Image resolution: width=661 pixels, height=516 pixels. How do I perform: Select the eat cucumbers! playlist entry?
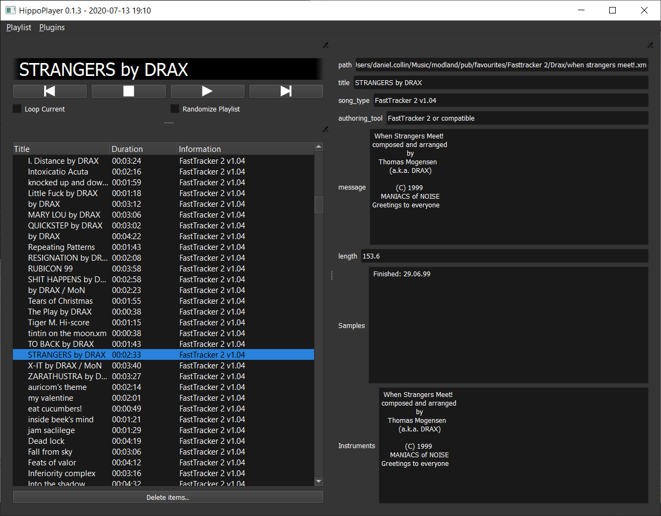(x=55, y=409)
